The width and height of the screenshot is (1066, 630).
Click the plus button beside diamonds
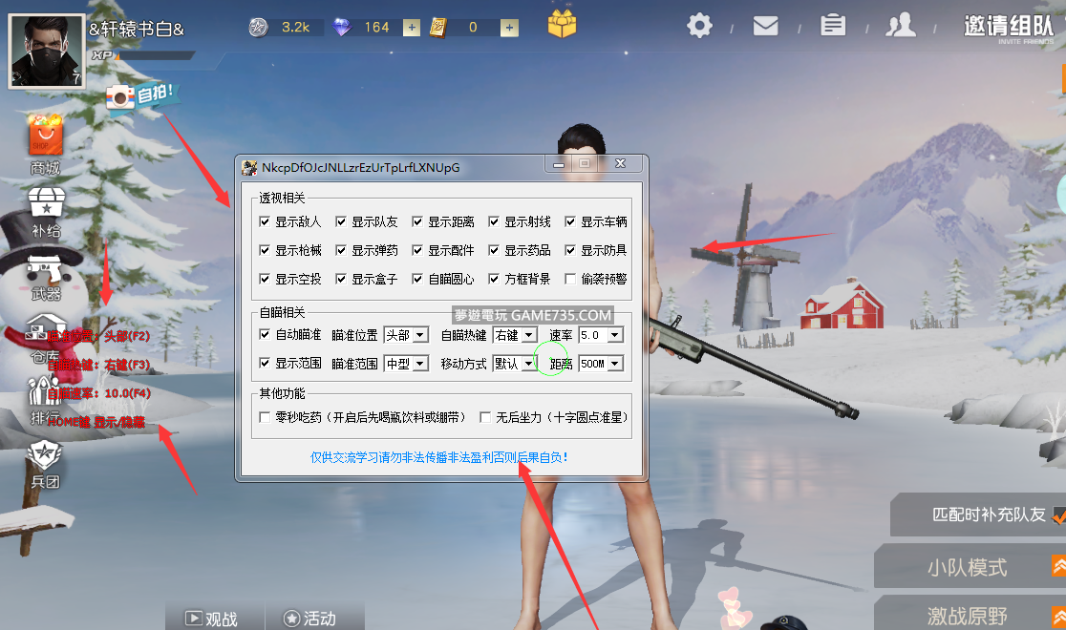[412, 28]
